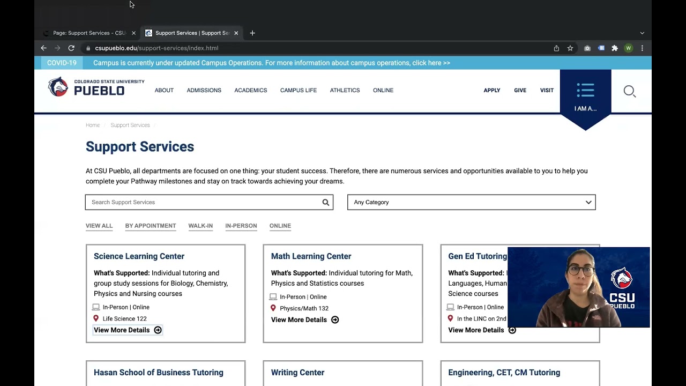Go to Home breadcrumb
The height and width of the screenshot is (386, 686).
click(93, 125)
